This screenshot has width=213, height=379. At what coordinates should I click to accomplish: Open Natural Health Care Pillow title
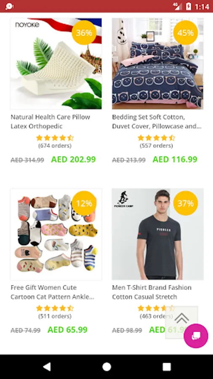click(x=51, y=122)
